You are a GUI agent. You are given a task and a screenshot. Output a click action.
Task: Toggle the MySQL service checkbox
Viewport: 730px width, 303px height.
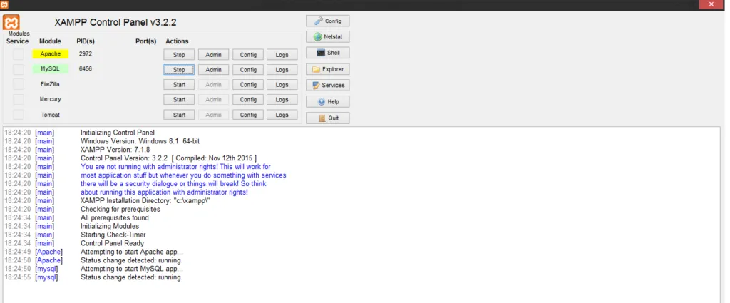click(19, 69)
